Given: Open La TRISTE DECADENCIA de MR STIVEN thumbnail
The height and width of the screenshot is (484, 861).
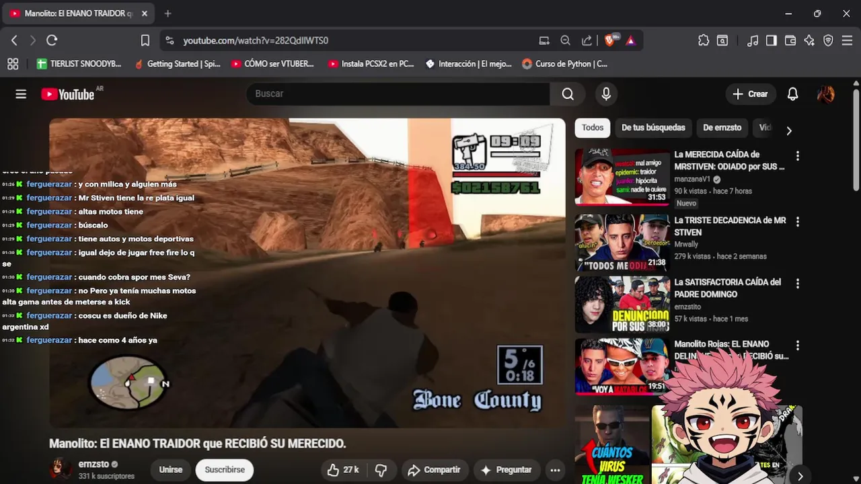Looking at the screenshot, I should click(622, 242).
